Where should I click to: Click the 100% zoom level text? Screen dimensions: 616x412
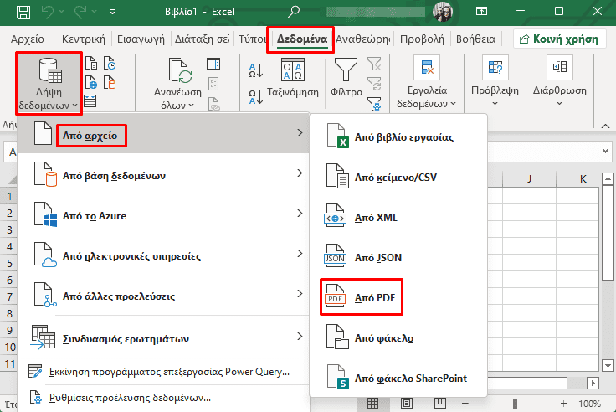589,404
